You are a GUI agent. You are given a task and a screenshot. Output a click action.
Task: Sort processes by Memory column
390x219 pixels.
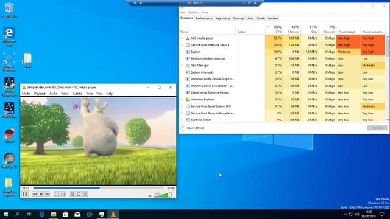[x=292, y=29]
